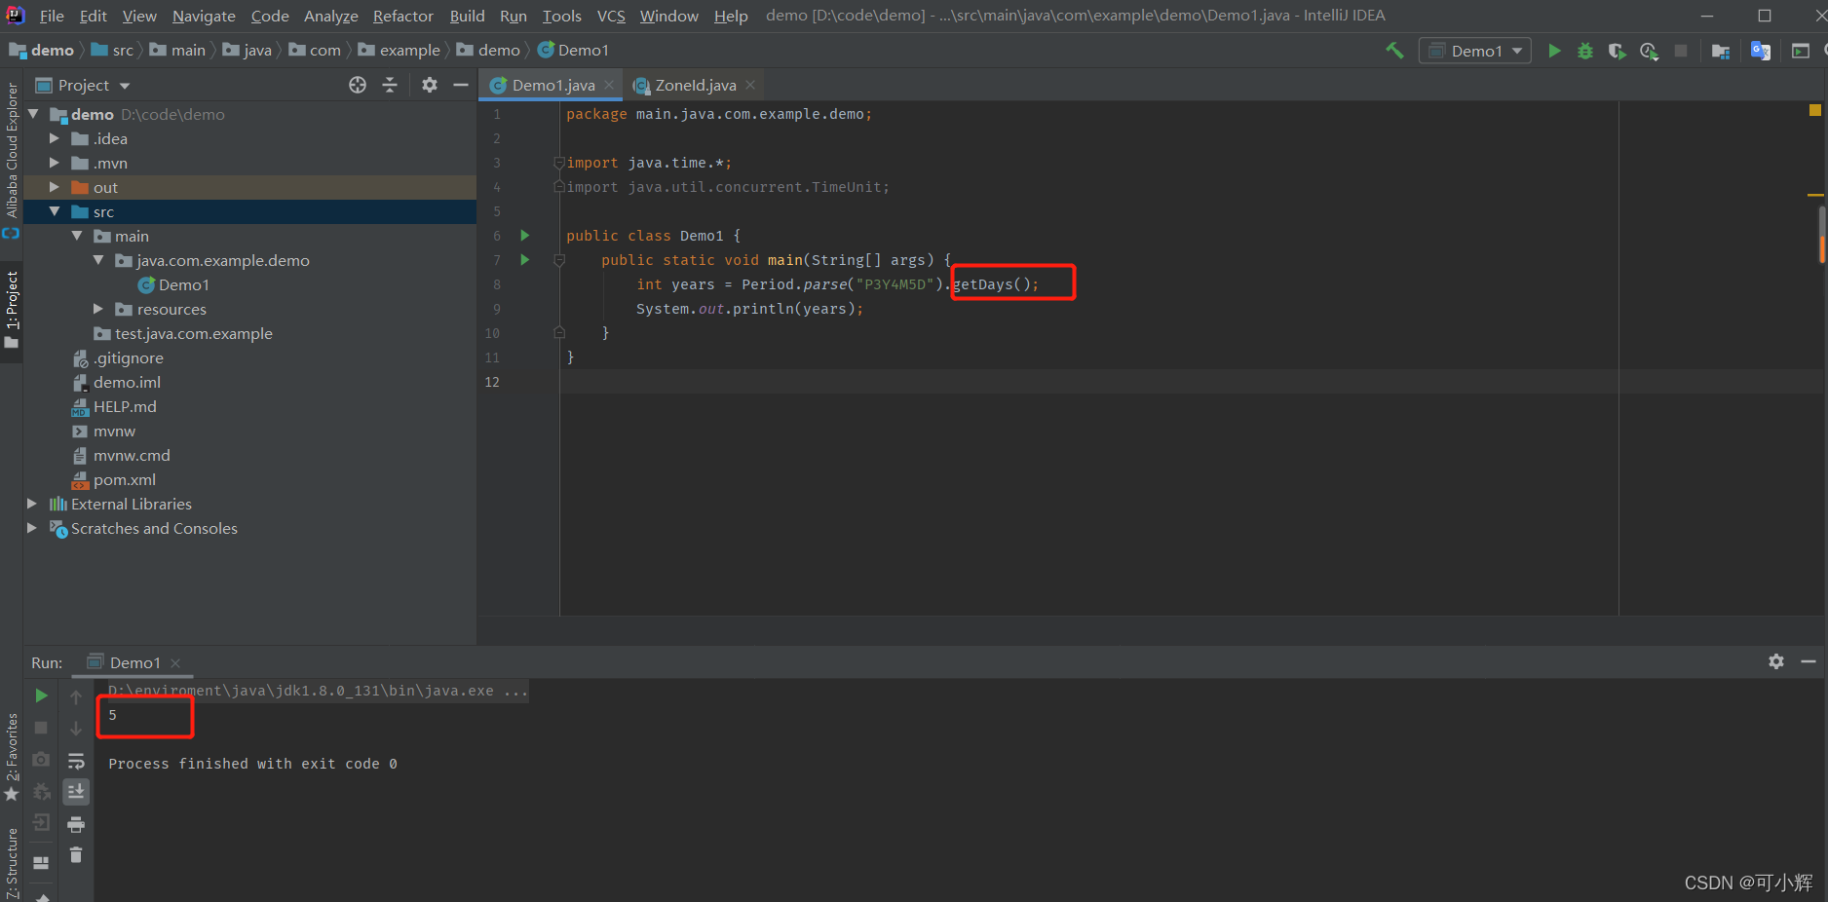Collapse the src folder in Project tree

click(x=55, y=211)
